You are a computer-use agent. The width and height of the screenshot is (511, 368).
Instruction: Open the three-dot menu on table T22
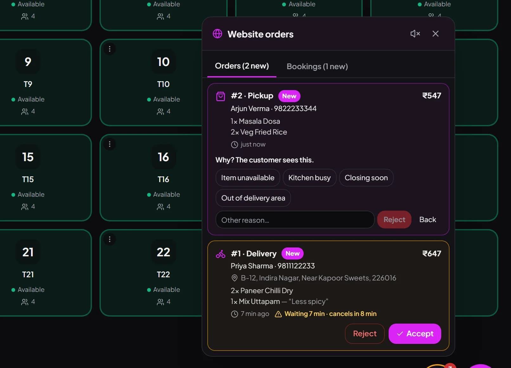click(x=110, y=239)
